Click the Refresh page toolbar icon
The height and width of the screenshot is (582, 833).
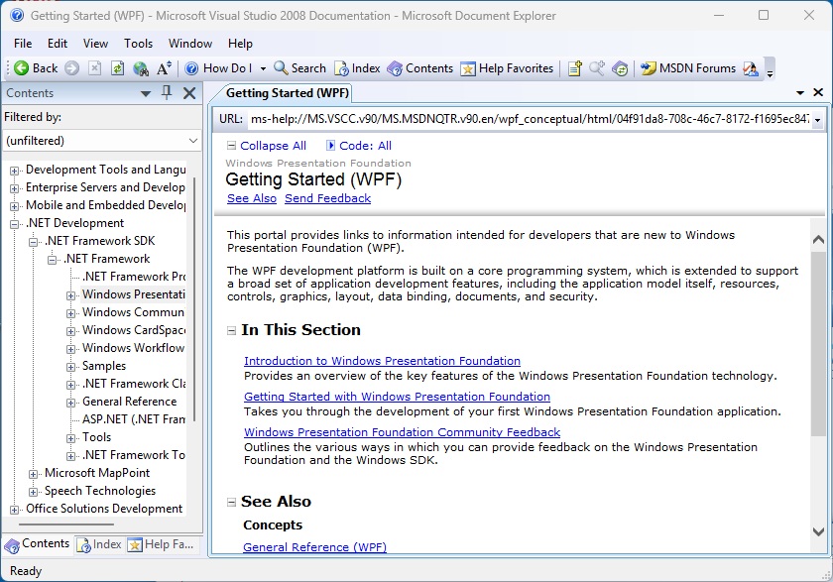117,68
